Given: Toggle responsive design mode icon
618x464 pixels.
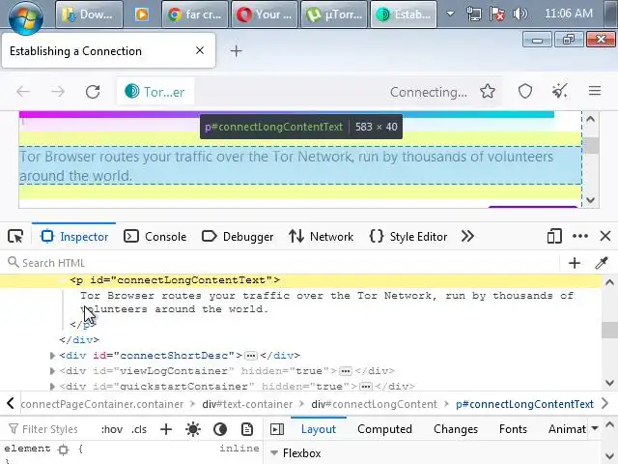Looking at the screenshot, I should tap(554, 236).
